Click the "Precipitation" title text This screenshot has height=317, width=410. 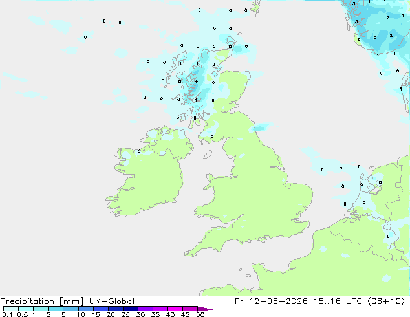click(27, 301)
